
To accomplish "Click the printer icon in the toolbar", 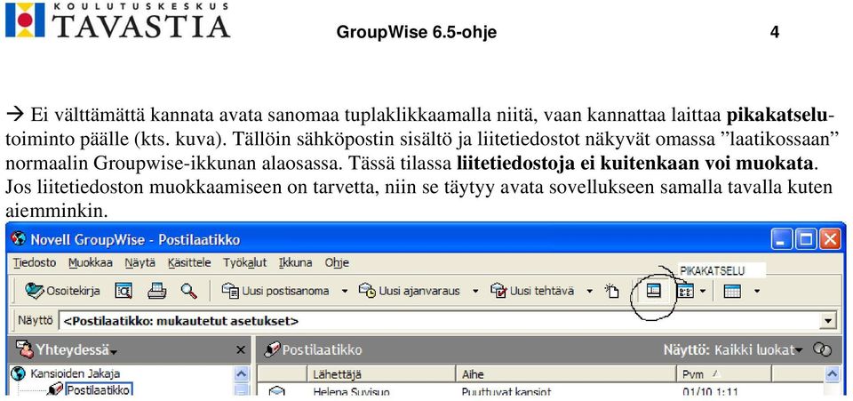I will tap(156, 291).
